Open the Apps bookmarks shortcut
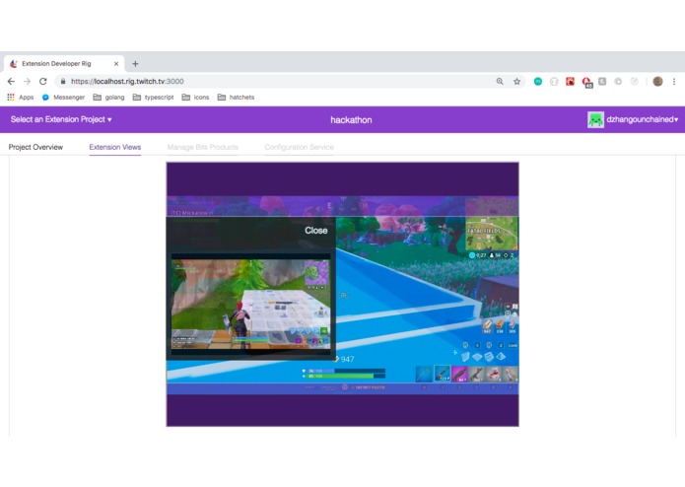This screenshot has width=685, height=487. point(21,97)
